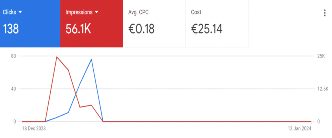Click the 40 left axis label
The width and height of the screenshot is (332, 138).
(13, 89)
